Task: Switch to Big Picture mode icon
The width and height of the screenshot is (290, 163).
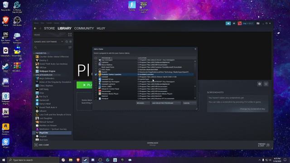Action: click(258, 24)
